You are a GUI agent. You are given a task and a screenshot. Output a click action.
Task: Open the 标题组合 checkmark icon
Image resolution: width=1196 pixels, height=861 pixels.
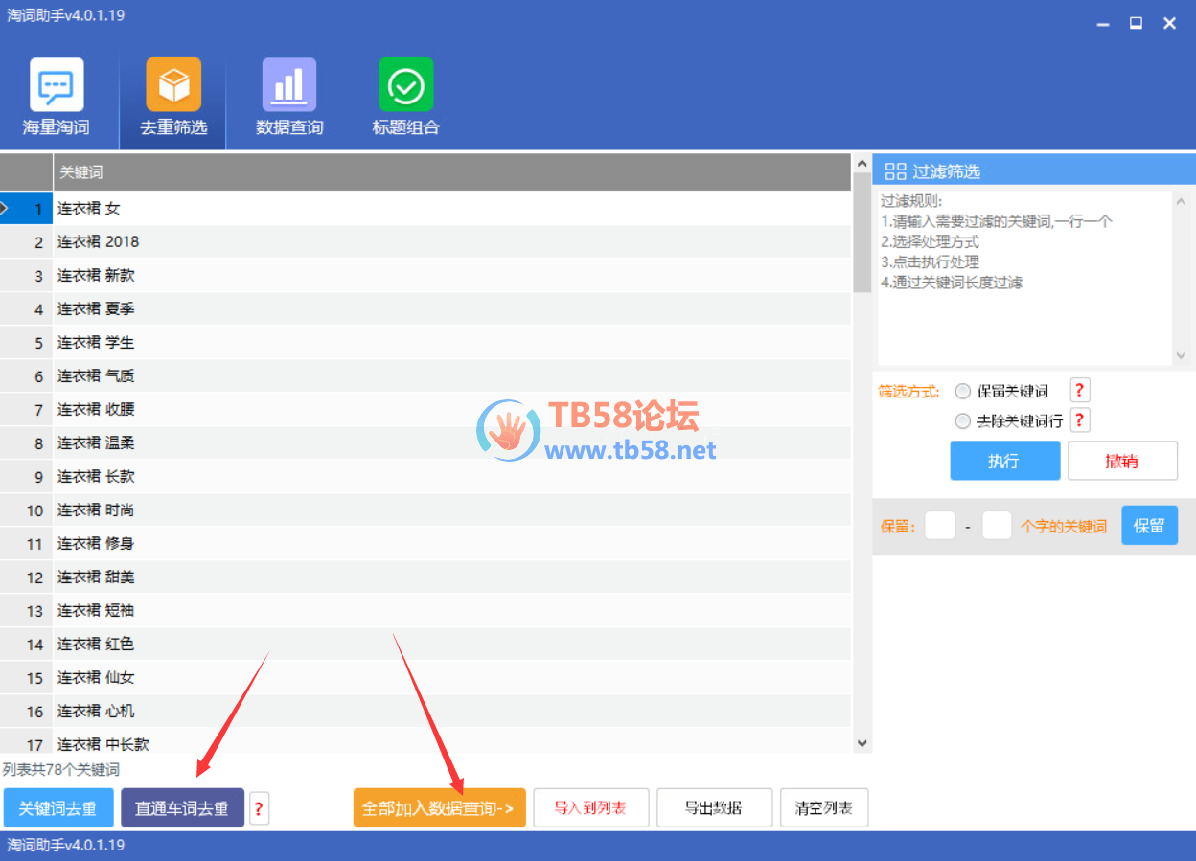[405, 85]
